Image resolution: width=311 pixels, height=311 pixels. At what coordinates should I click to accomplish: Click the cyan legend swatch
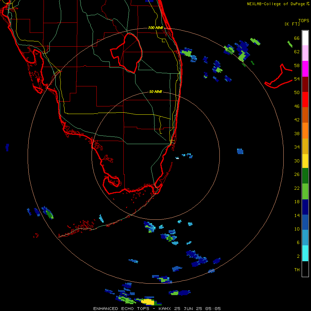(x=305, y=253)
